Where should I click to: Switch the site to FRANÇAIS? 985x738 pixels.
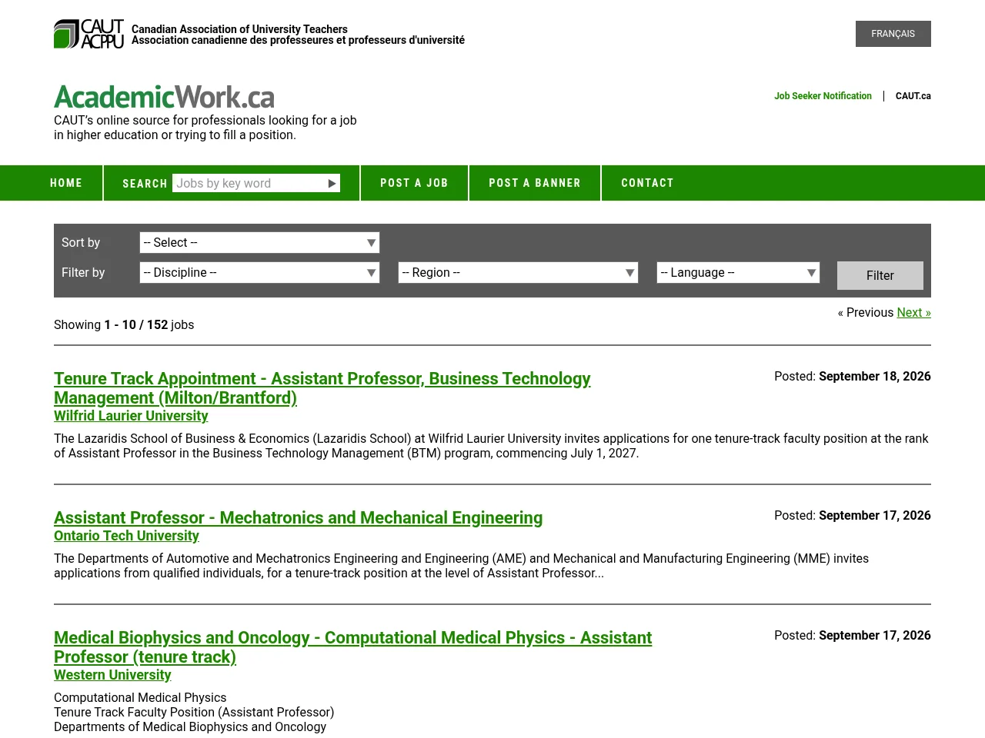point(893,34)
